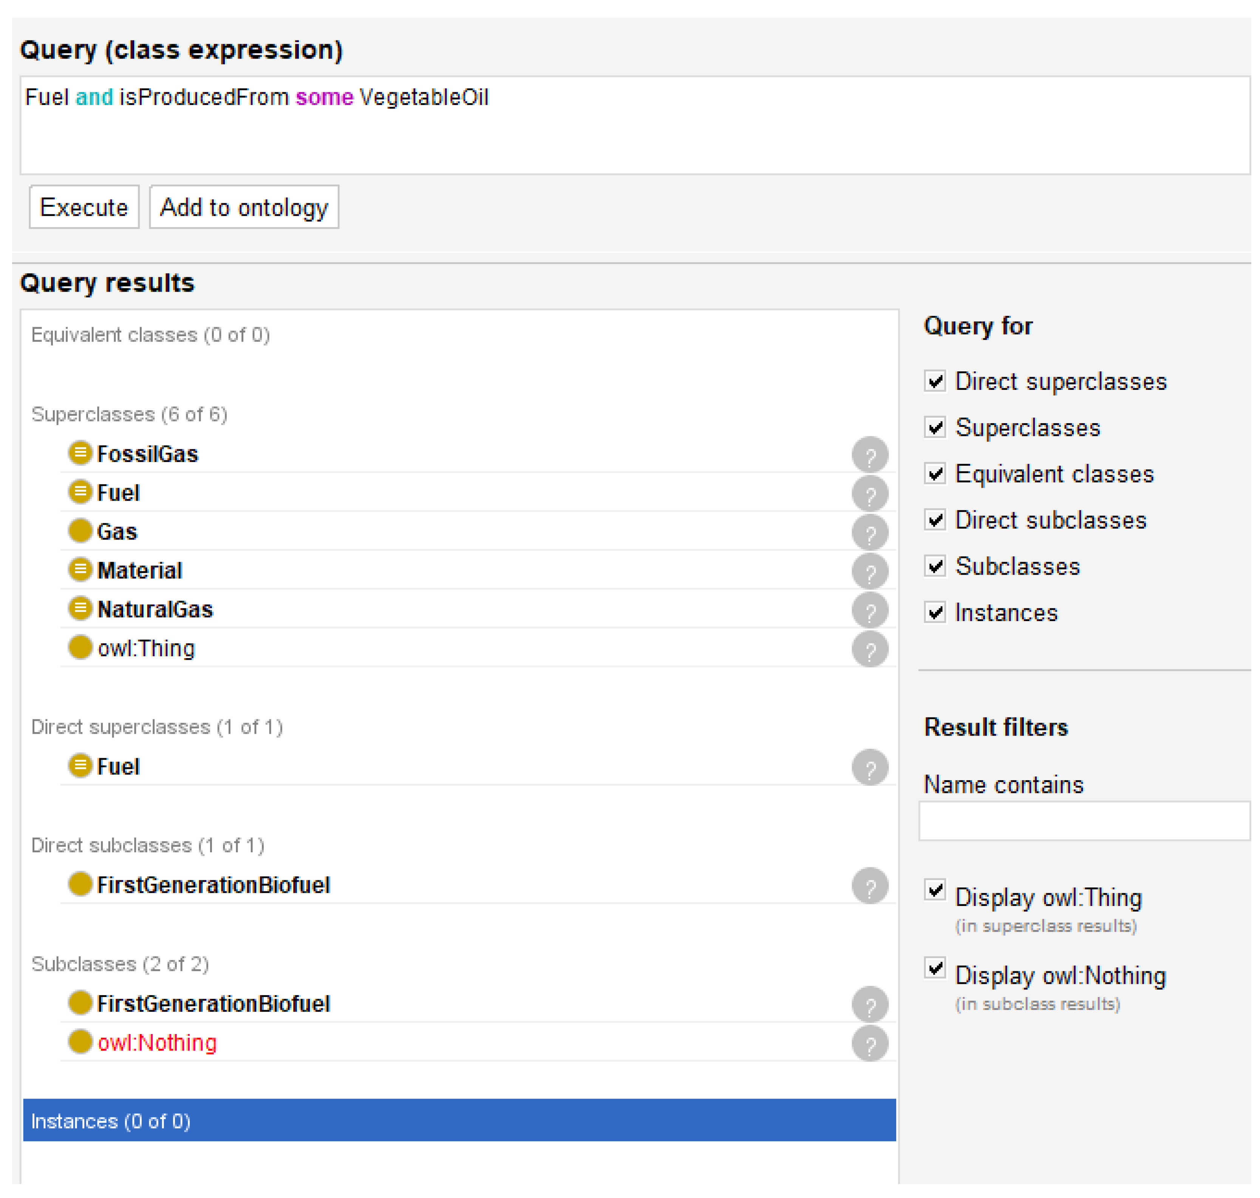Click the help icon beside Gas superclass
This screenshot has width=1260, height=1198.
tap(869, 532)
